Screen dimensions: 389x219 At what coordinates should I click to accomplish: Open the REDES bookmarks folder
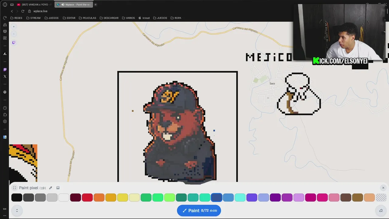click(x=16, y=18)
